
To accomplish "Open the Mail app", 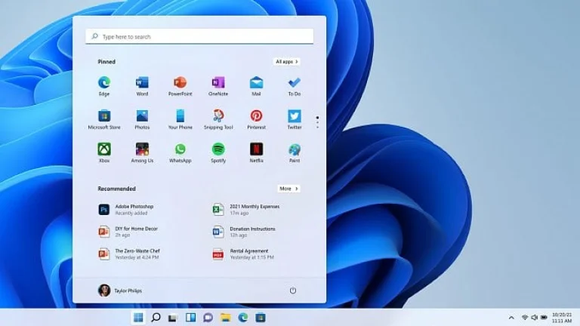I will pyautogui.click(x=256, y=86).
